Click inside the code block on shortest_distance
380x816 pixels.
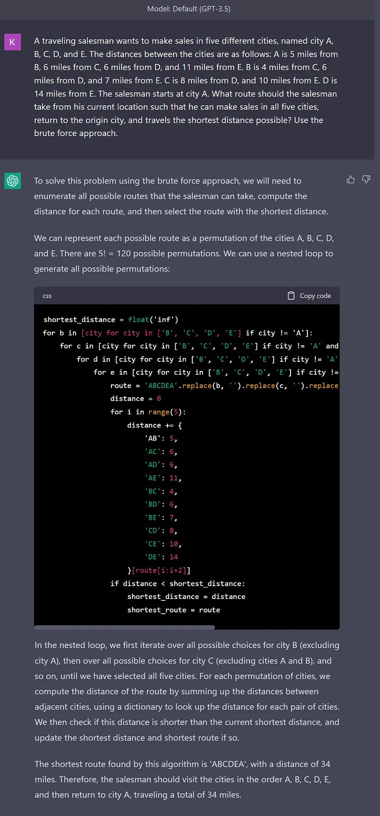80,319
